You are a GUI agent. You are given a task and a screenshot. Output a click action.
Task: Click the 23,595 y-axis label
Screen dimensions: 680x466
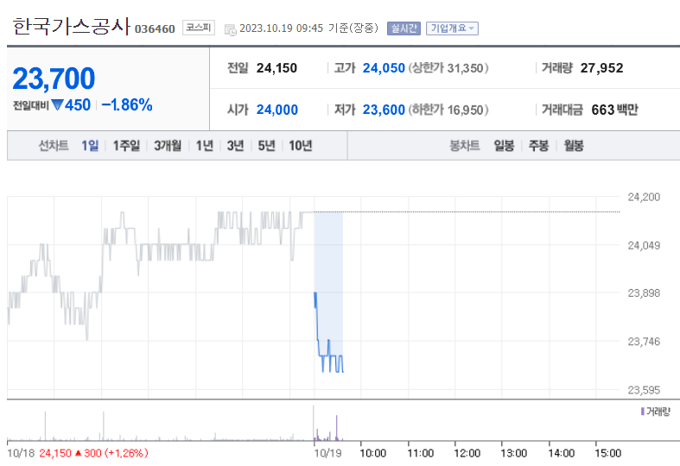[644, 390]
